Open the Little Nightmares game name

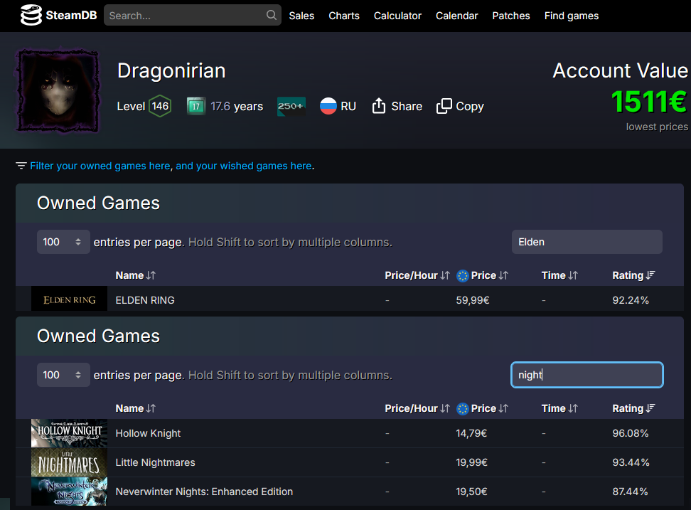click(x=155, y=462)
